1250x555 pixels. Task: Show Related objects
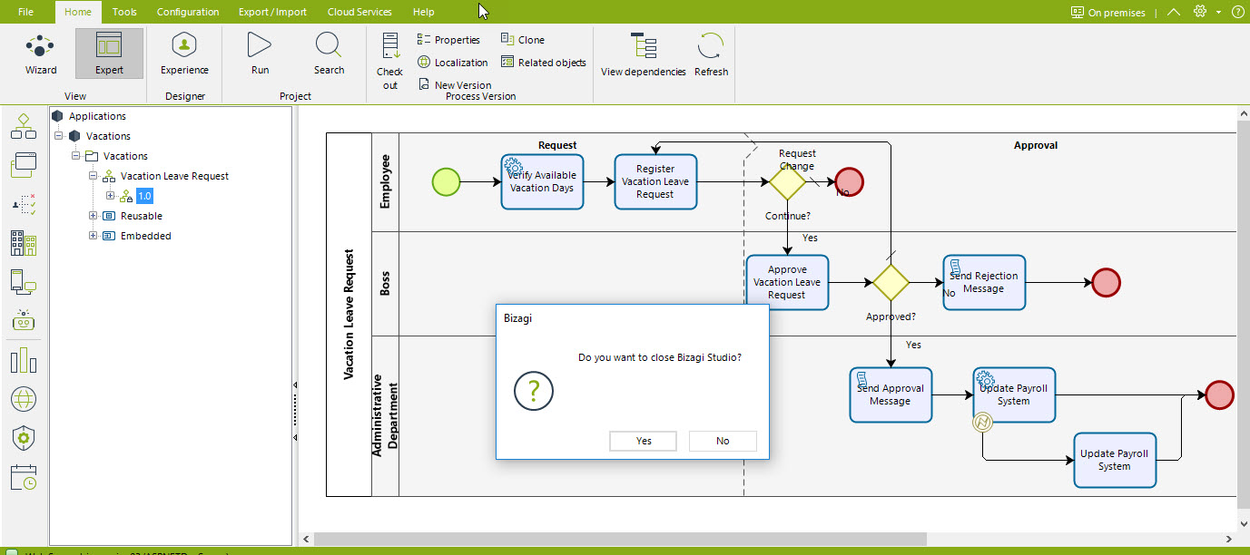point(543,63)
